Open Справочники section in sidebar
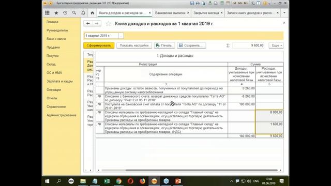Image resolution: width=331 pixels, height=186 pixels. [56, 107]
